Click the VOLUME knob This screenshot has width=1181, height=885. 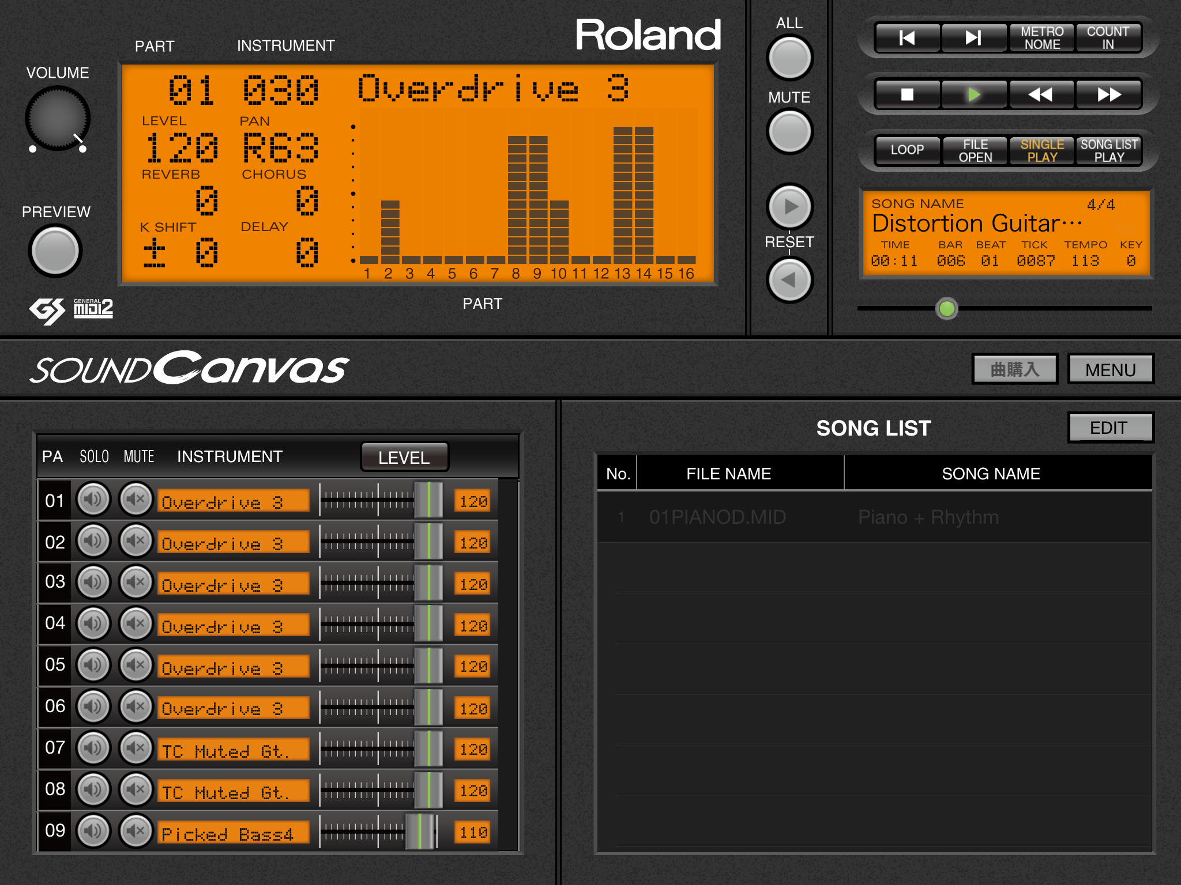57,119
